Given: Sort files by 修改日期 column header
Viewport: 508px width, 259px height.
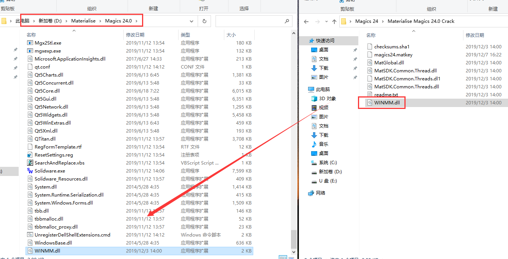Looking at the screenshot, I should click(x=135, y=35).
